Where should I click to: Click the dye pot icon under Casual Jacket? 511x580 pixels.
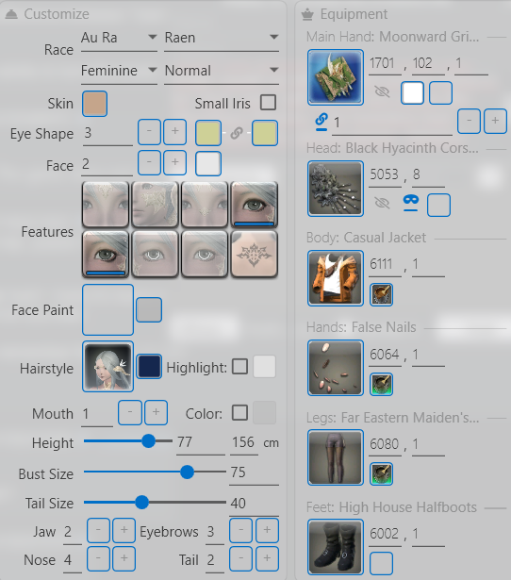point(381,295)
